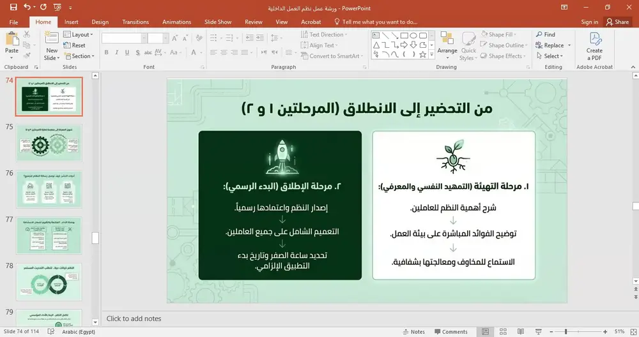This screenshot has height=337, width=639.
Task: Click the Find button
Action: pyautogui.click(x=546, y=34)
